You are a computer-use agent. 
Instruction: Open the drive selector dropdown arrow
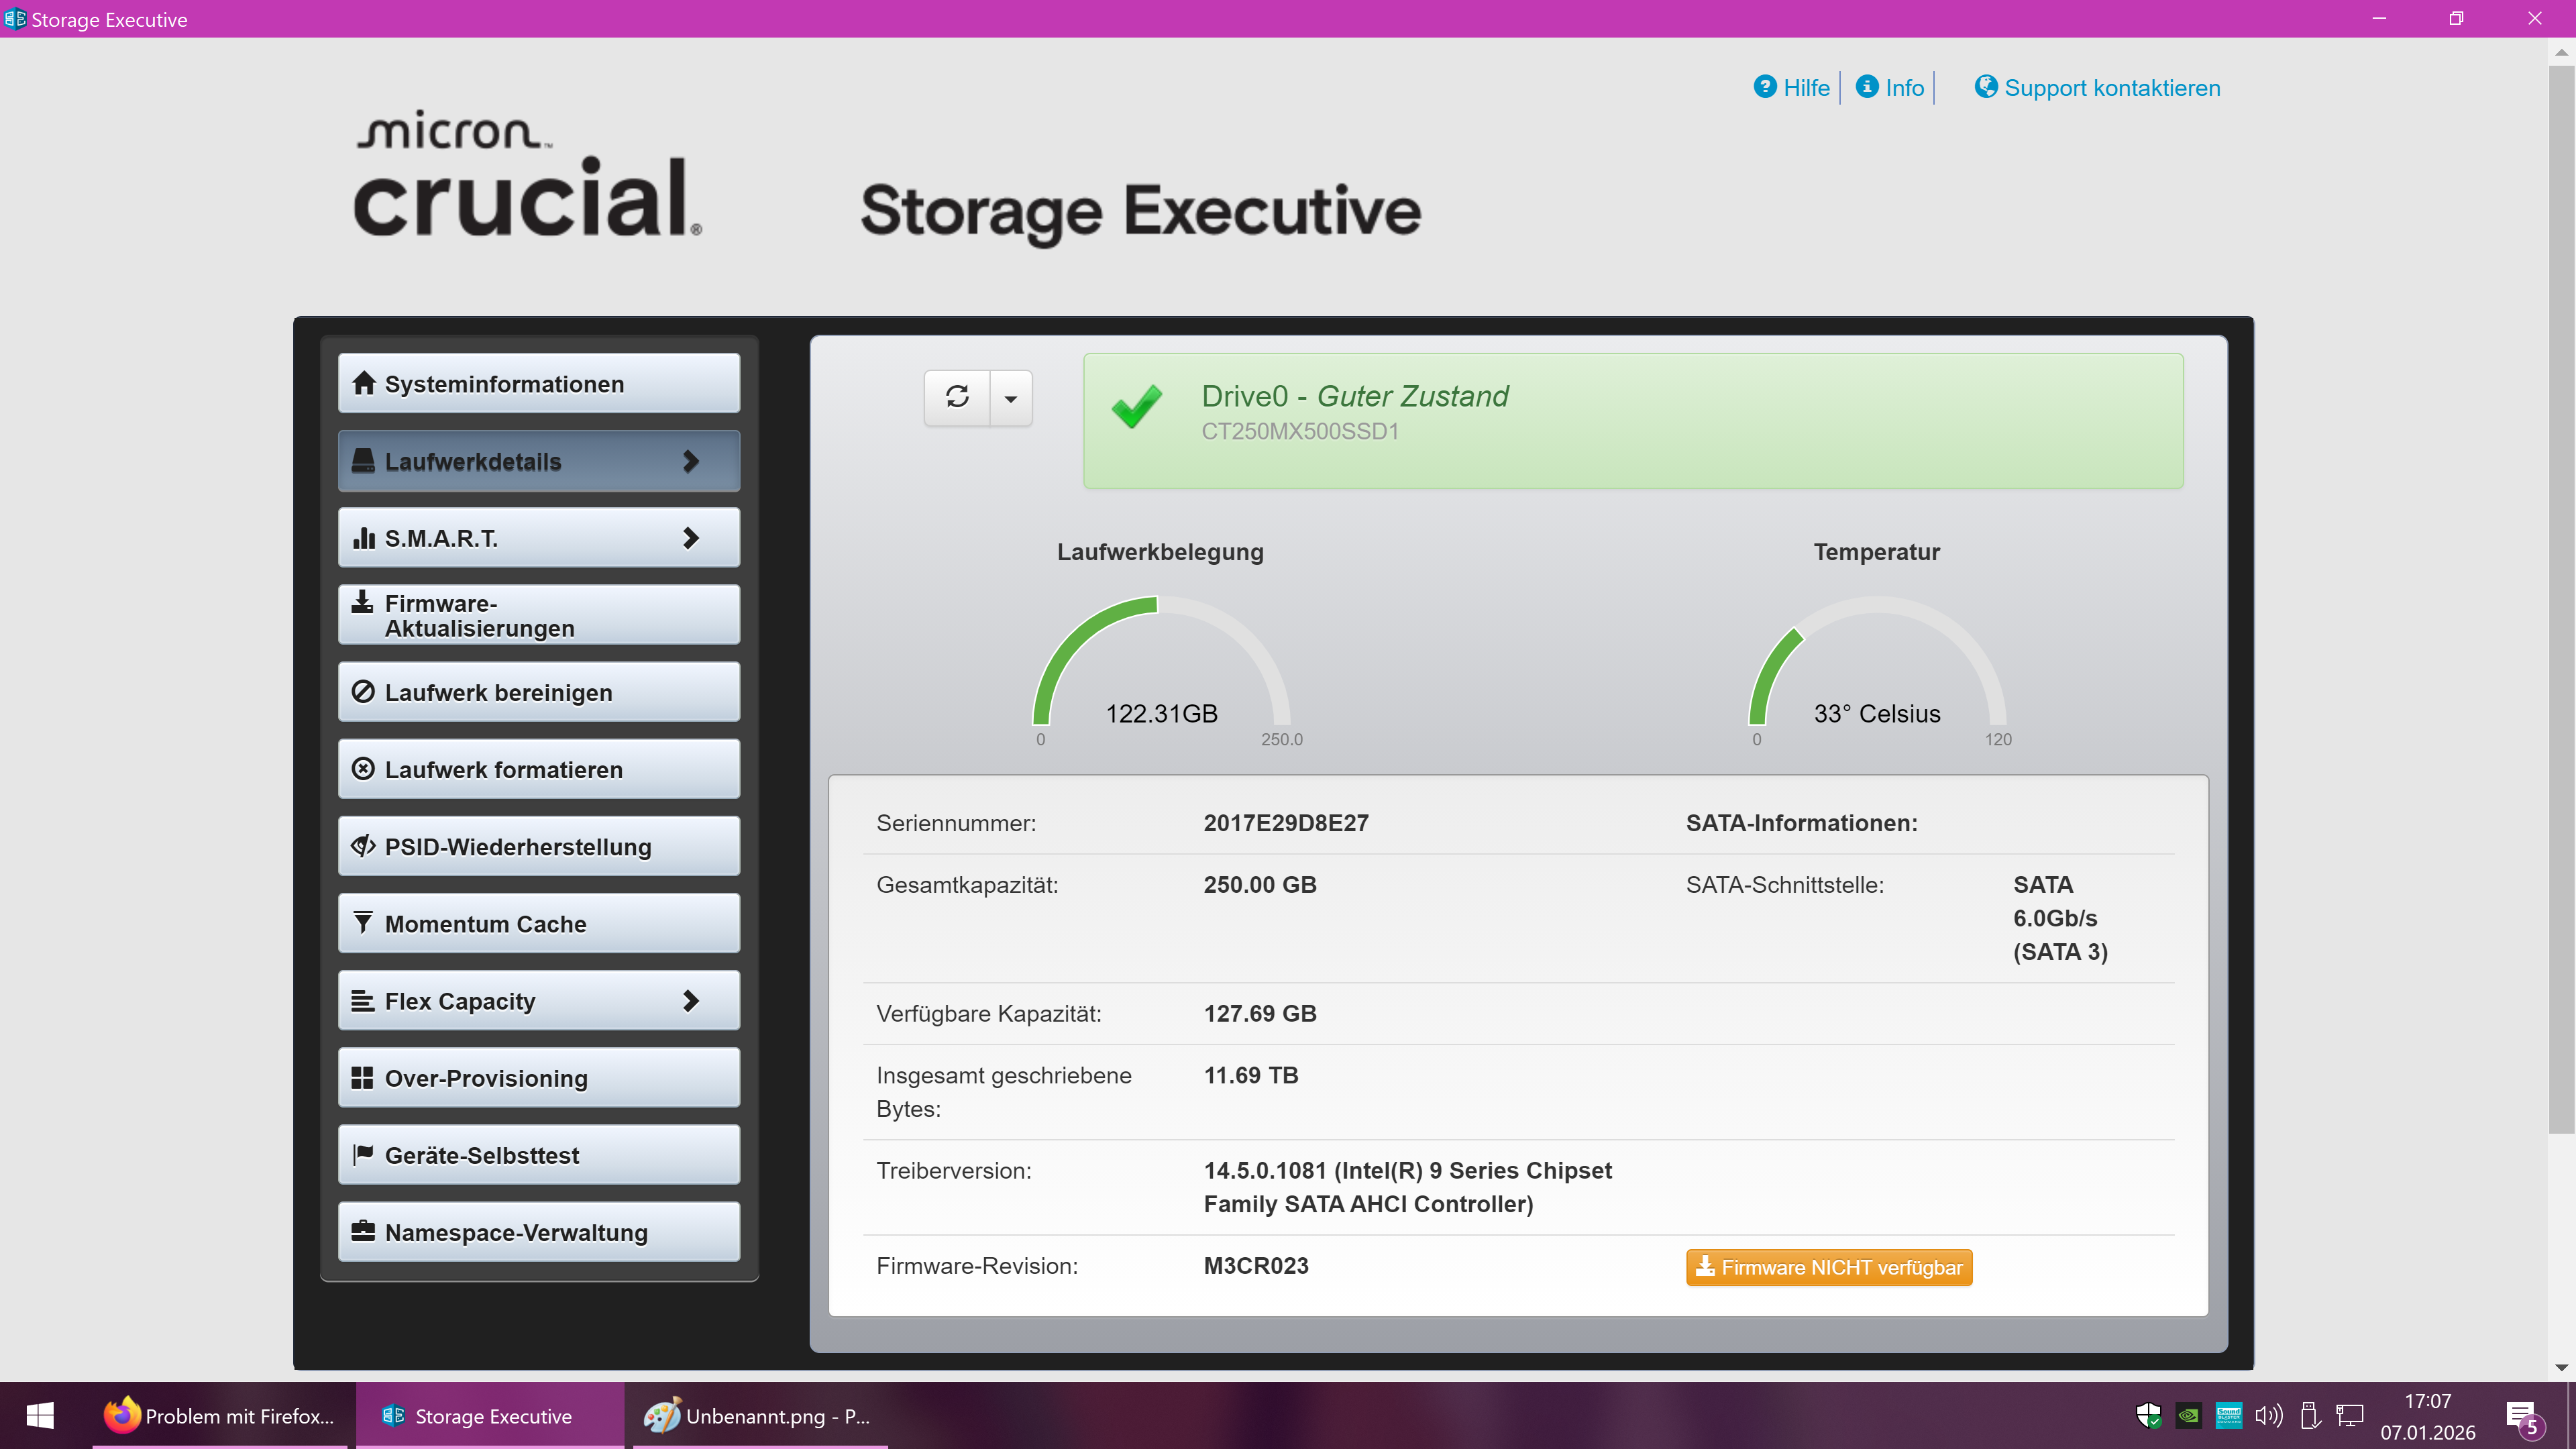coord(1011,399)
